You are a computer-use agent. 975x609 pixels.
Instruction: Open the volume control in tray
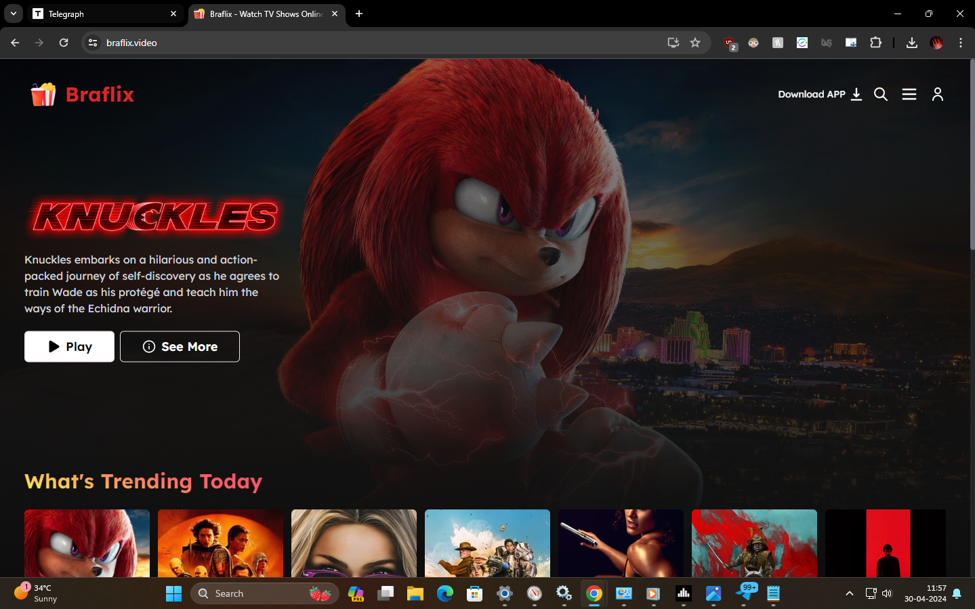point(887,593)
